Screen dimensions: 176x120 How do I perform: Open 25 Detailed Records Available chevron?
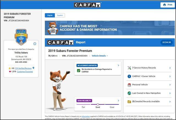click(x=170, y=102)
